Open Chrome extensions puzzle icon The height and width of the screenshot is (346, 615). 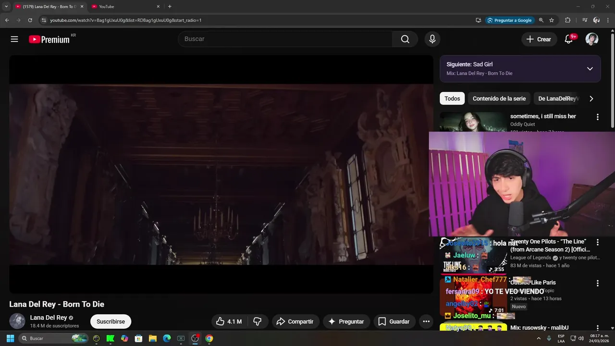(x=568, y=20)
